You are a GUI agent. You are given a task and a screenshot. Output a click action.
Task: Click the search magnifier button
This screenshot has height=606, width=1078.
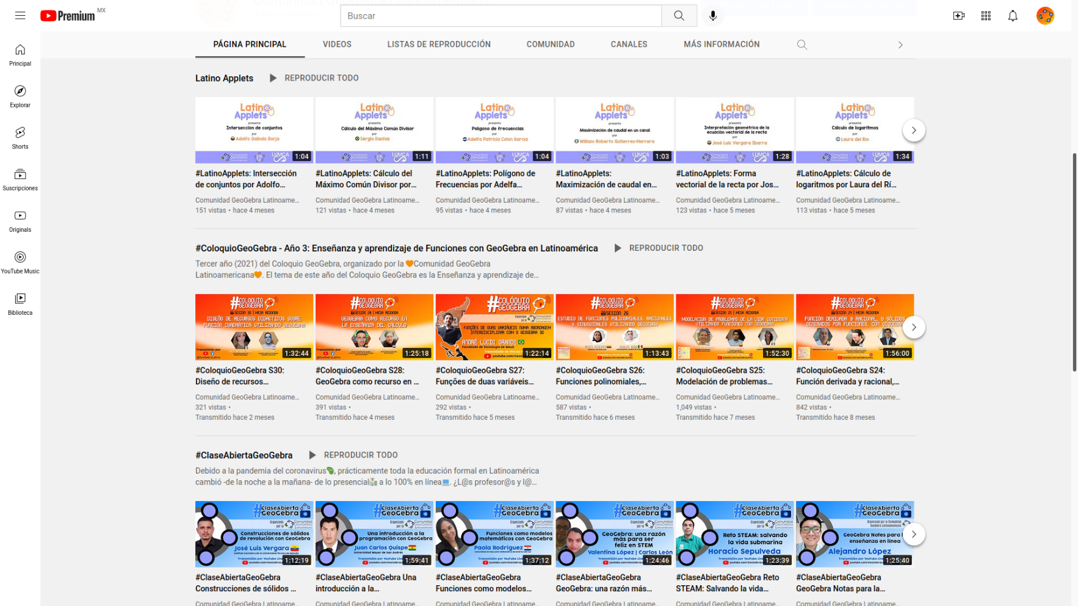click(x=679, y=16)
